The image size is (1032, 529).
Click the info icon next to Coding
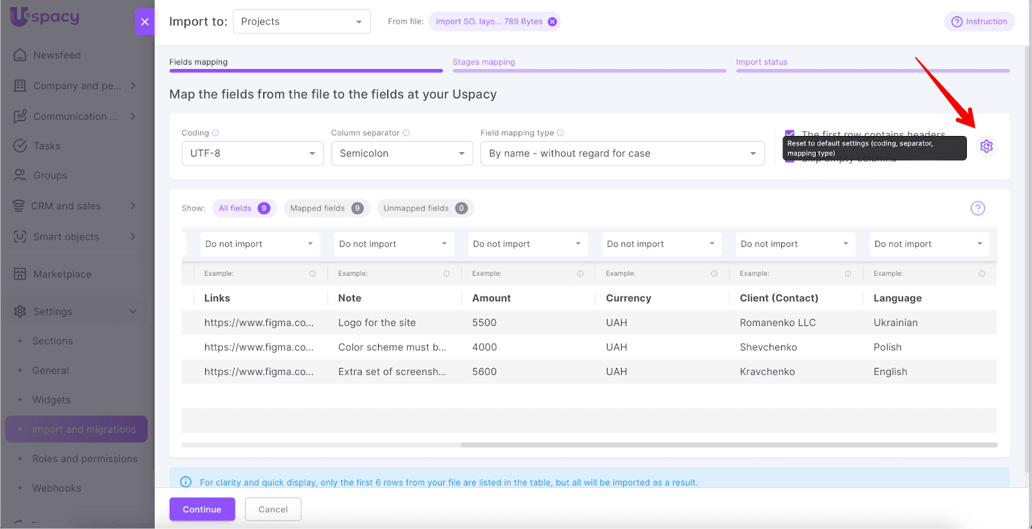click(215, 133)
